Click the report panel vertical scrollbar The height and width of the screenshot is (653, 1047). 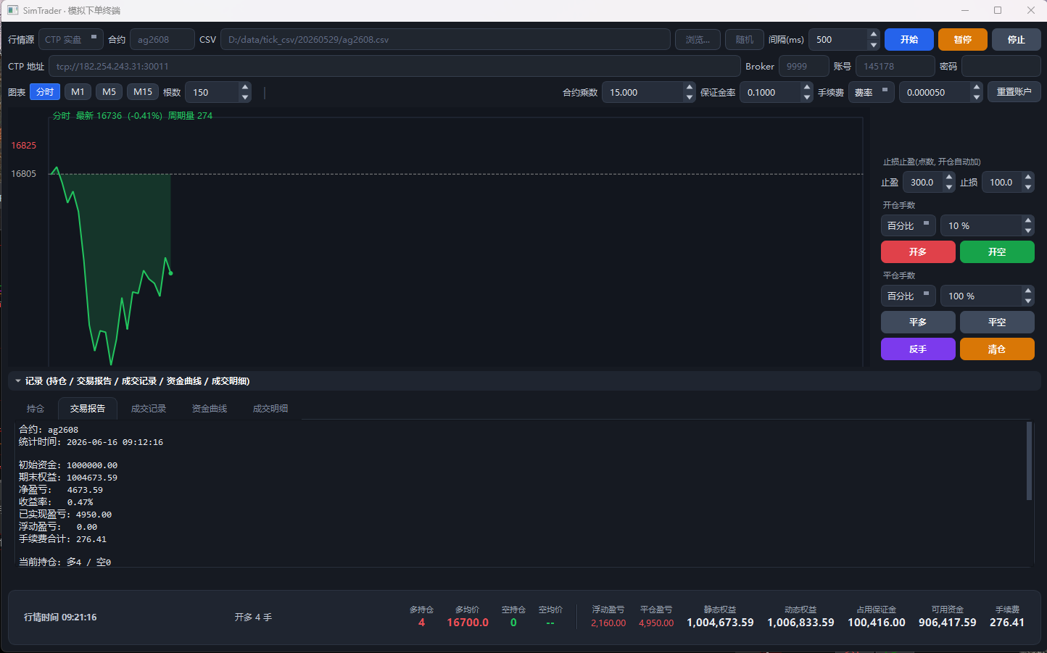point(1029,461)
